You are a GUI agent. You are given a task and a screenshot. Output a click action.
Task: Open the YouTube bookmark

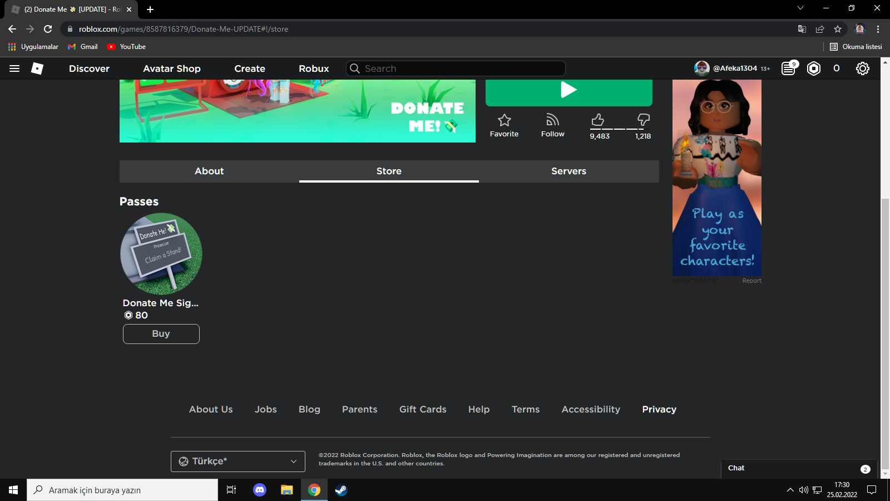[126, 47]
